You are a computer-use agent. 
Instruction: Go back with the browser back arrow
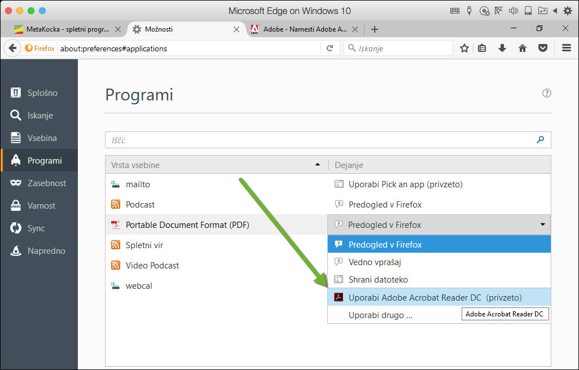click(12, 49)
